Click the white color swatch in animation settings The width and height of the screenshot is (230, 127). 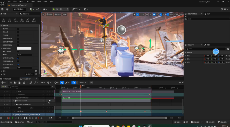[x=24, y=48]
